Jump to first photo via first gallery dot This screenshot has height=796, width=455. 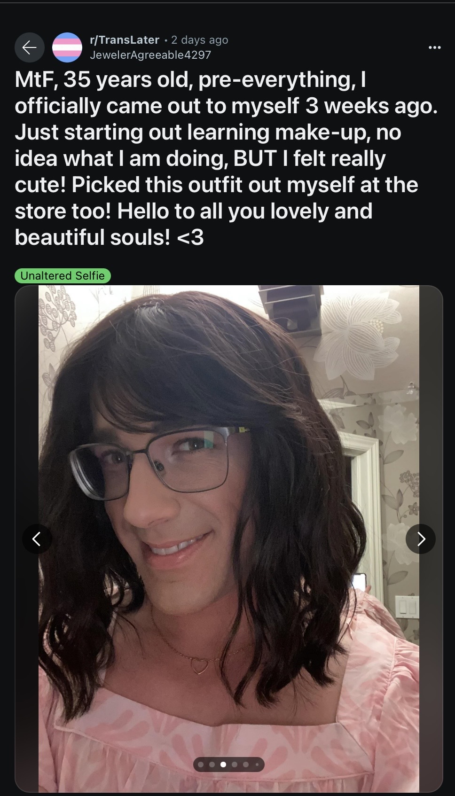click(x=201, y=765)
